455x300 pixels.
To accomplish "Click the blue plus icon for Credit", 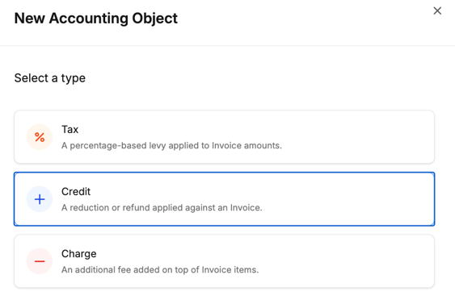I will [x=40, y=199].
